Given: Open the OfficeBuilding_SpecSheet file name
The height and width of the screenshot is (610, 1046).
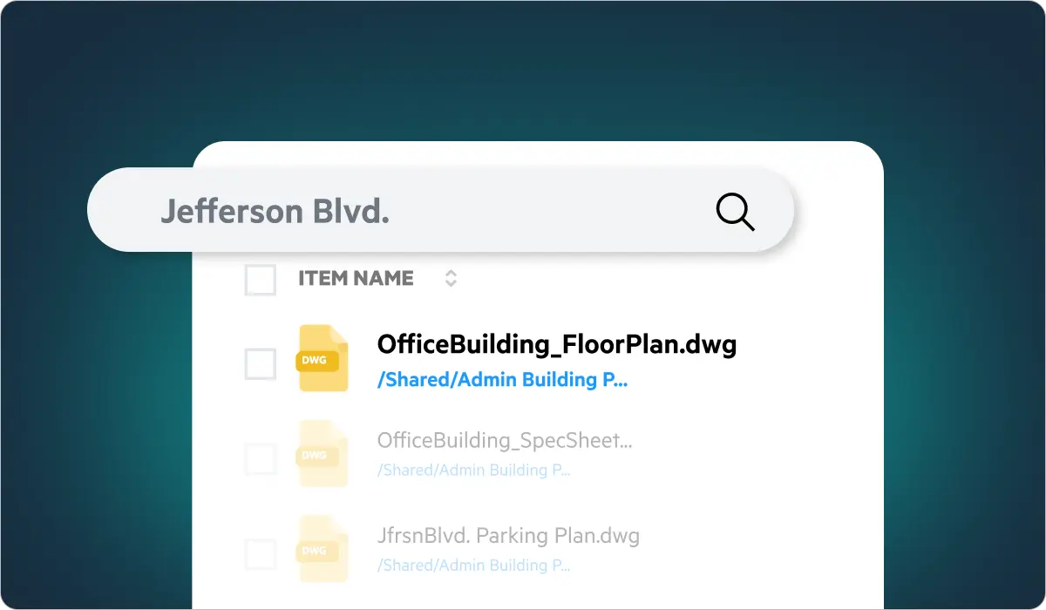Looking at the screenshot, I should click(x=504, y=440).
